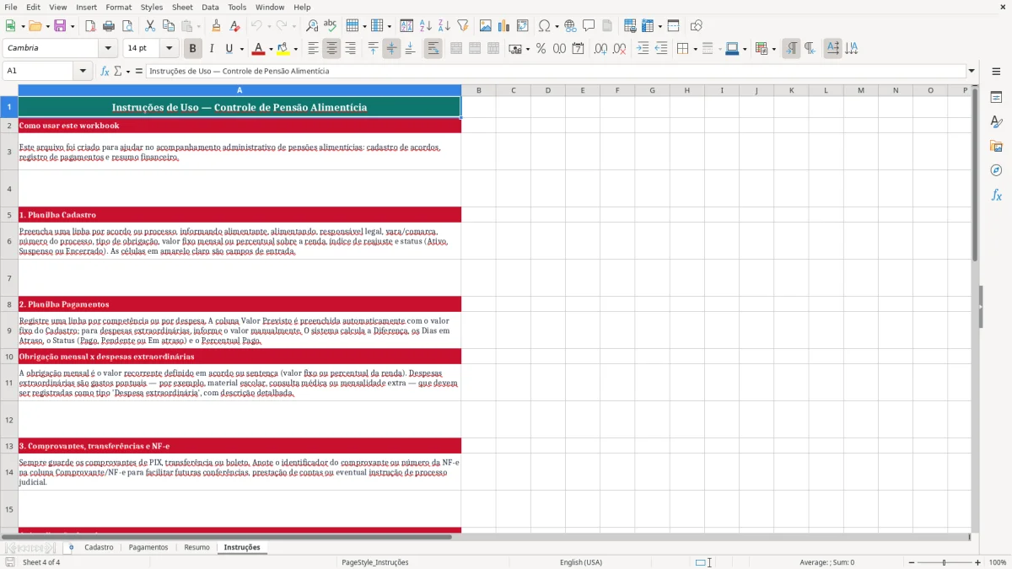Insert a comment
1012x569 pixels.
click(589, 26)
